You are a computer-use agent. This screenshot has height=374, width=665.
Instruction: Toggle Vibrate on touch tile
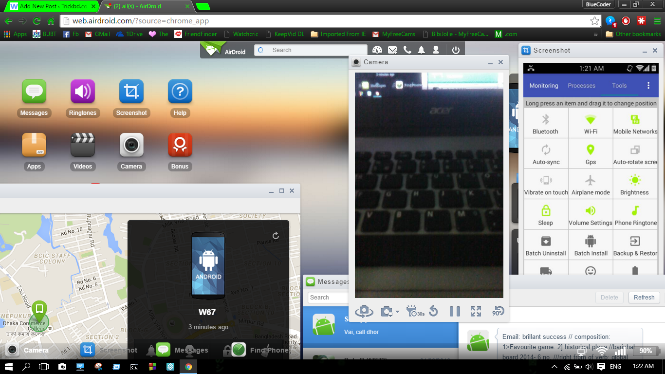(546, 184)
